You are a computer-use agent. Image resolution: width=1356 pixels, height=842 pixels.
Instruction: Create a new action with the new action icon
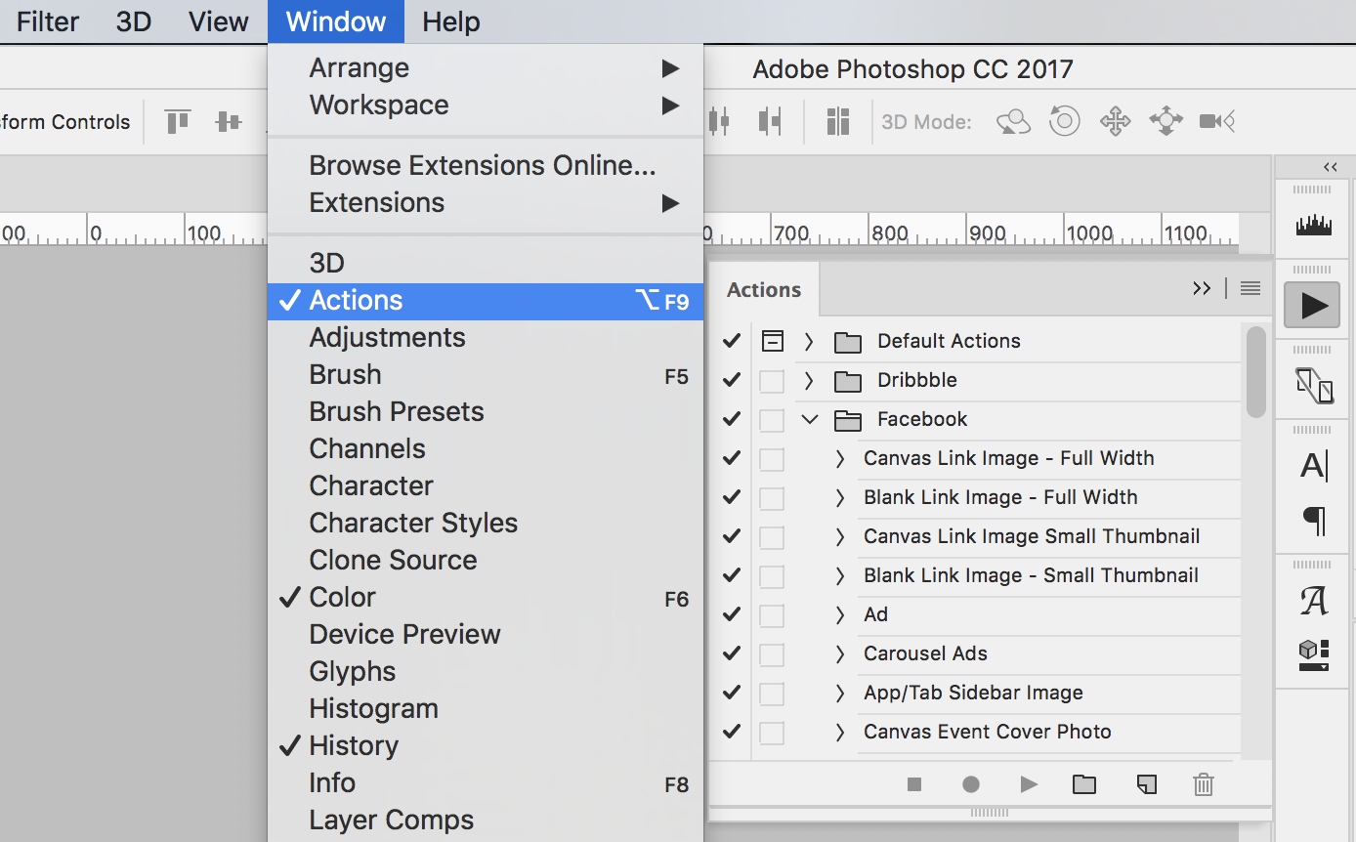pos(1145,784)
